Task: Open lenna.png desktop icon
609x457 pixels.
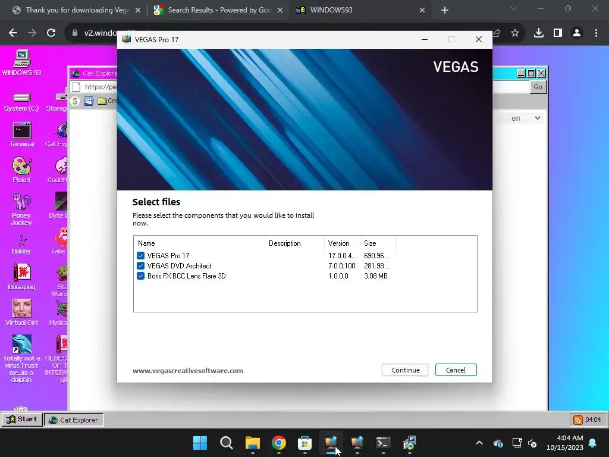Action: (21, 277)
